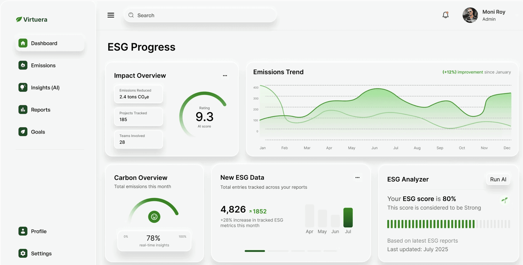Open the ESG Analyzer options
The width and height of the screenshot is (523, 265).
(x=498, y=179)
